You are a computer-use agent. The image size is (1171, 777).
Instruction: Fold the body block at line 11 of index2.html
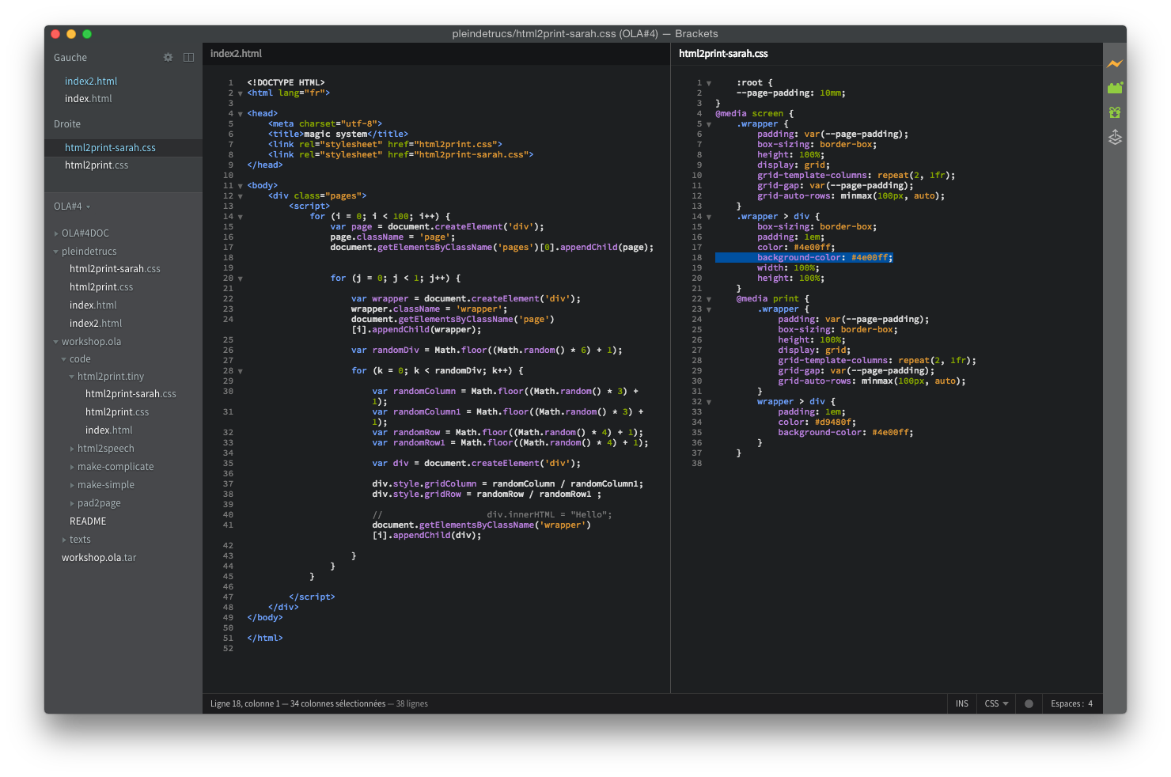point(241,186)
